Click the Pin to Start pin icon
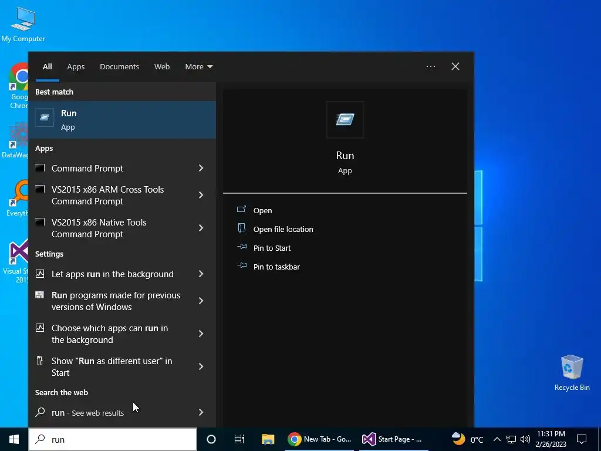Viewport: 601px width, 451px height. tap(242, 247)
